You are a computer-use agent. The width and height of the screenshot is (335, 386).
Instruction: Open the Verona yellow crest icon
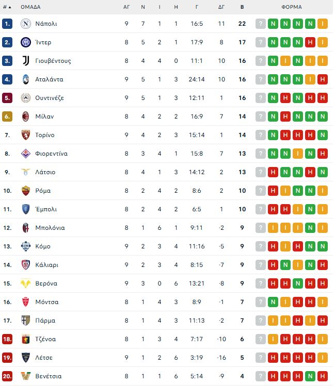click(x=26, y=283)
